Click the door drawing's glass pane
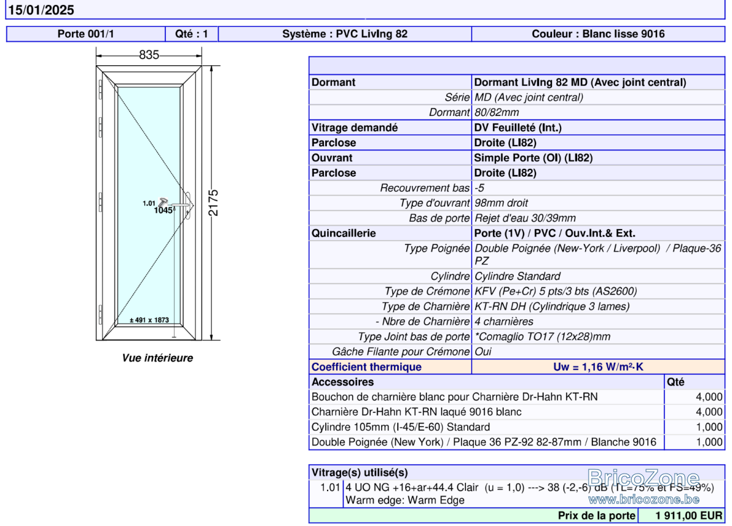732x526 pixels. [x=149, y=205]
